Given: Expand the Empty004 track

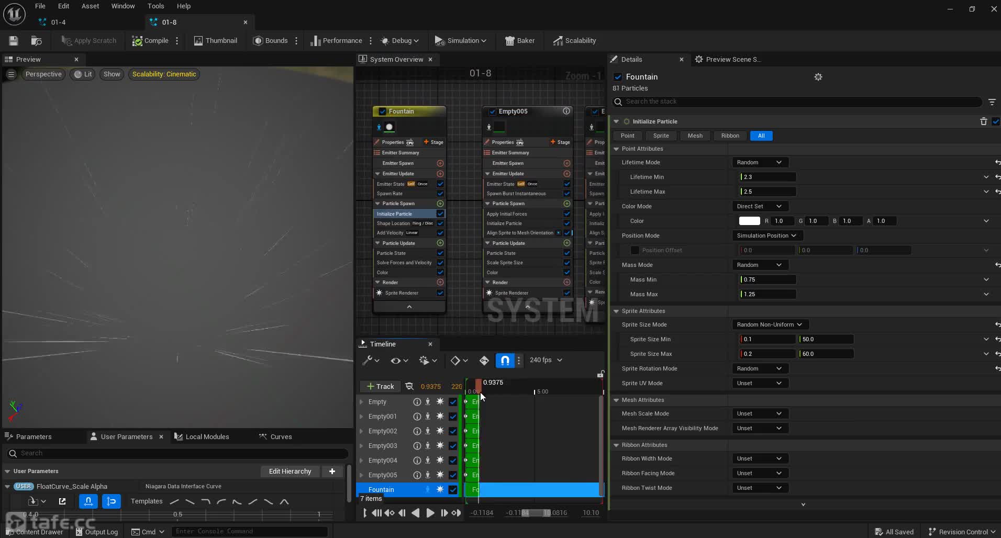Looking at the screenshot, I should 361,461.
